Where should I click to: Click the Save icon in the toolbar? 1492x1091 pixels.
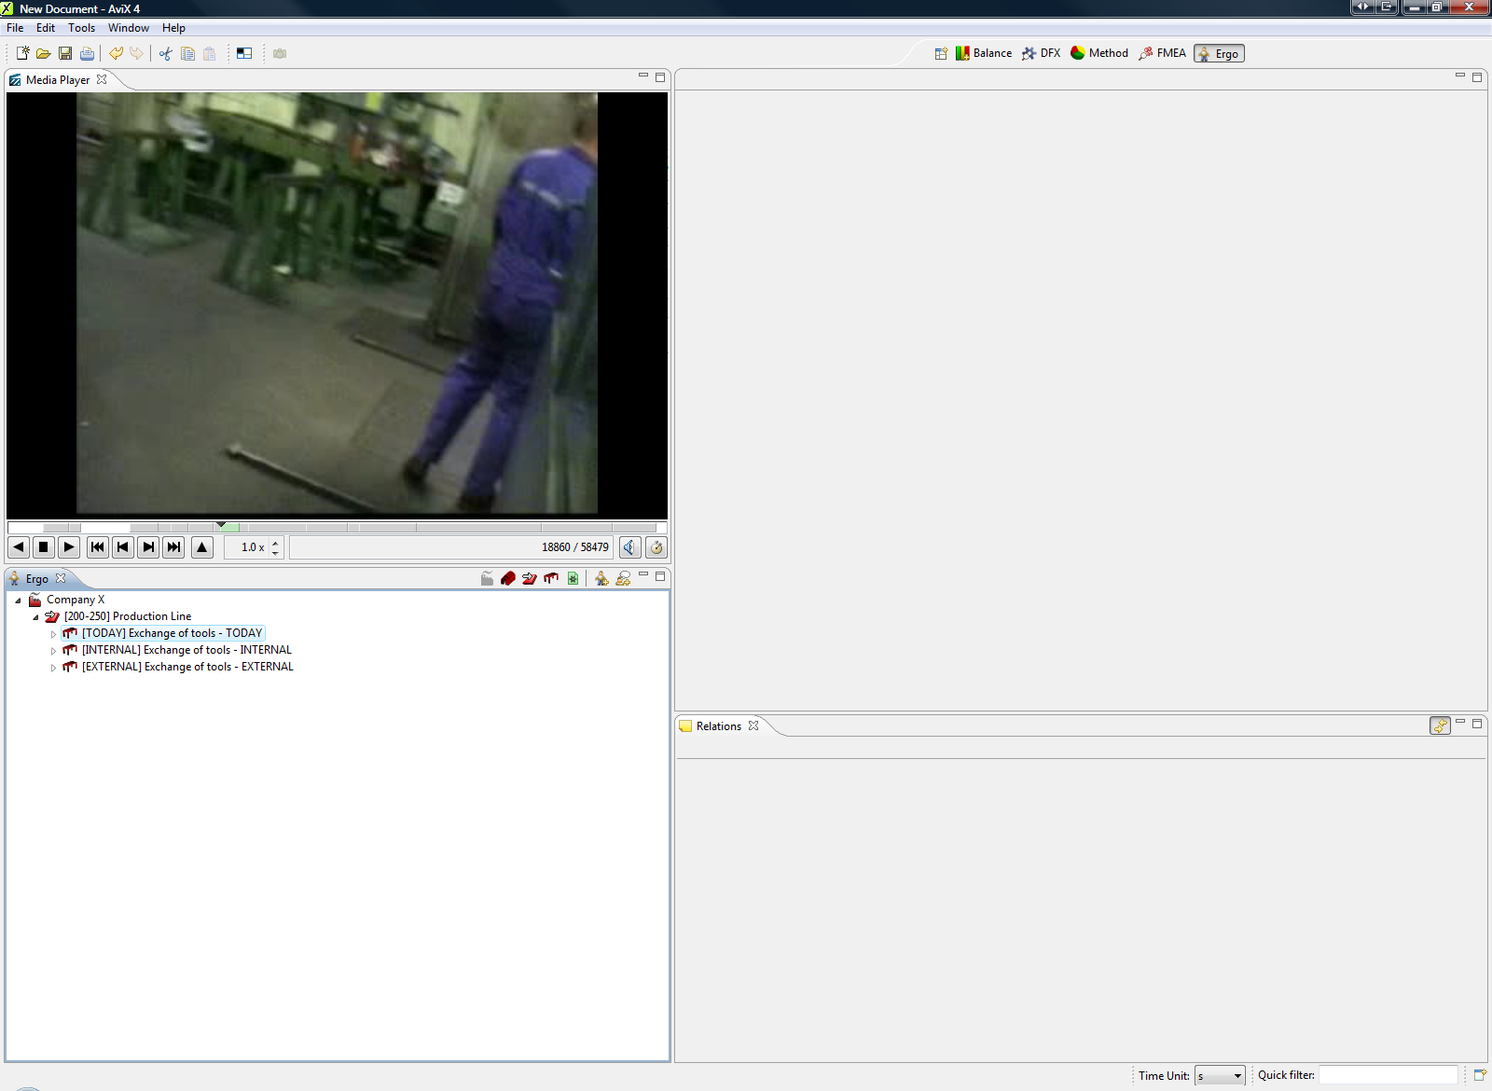point(65,53)
